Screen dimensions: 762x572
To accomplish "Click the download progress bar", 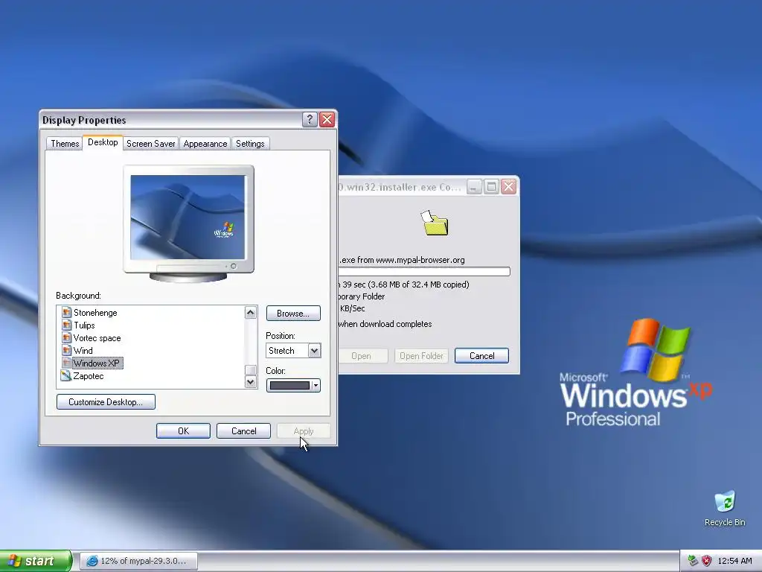I will (424, 271).
